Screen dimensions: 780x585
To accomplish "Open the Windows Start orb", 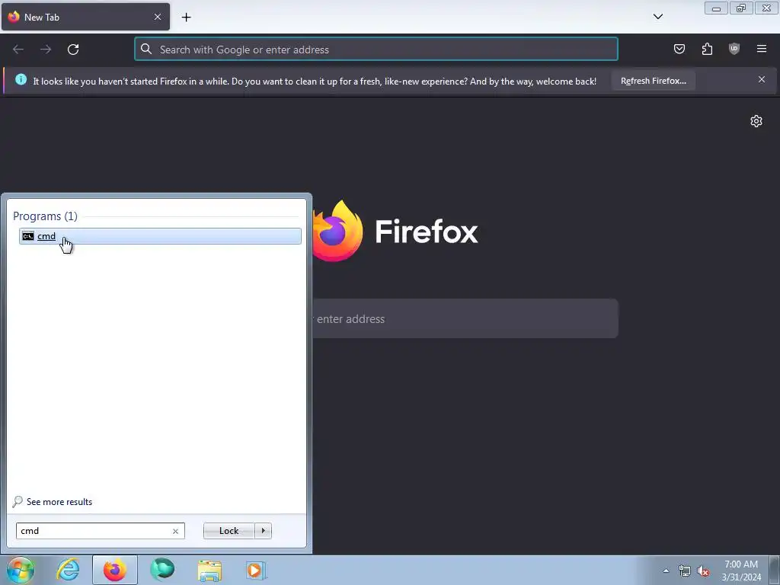I will [x=21, y=570].
